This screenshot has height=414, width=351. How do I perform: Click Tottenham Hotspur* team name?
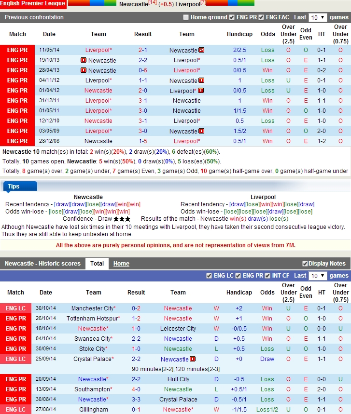[93, 319]
